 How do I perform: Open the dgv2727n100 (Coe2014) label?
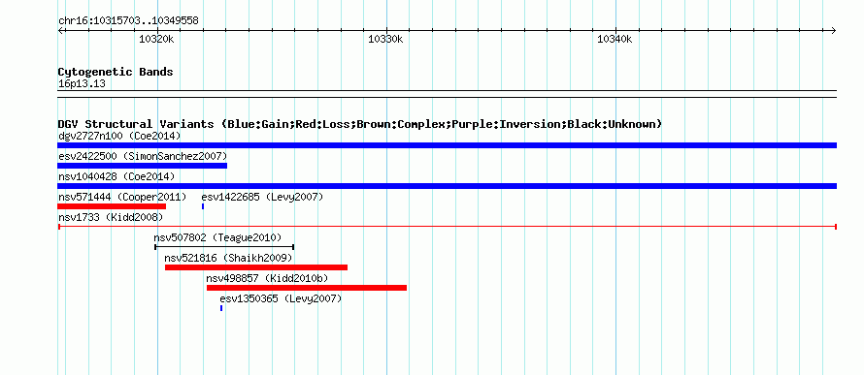point(119,136)
